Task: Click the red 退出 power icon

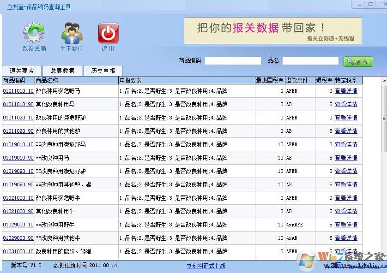Action: point(108,32)
